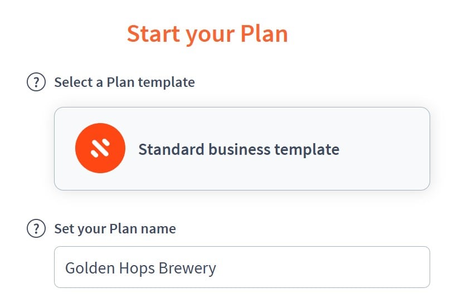Click the circled question mark above the template card
The width and height of the screenshot is (453, 308).
(x=36, y=82)
